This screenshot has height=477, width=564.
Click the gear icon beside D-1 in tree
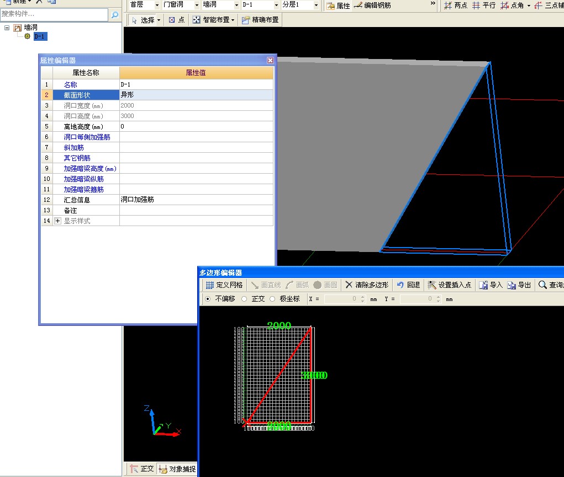pyautogui.click(x=27, y=36)
